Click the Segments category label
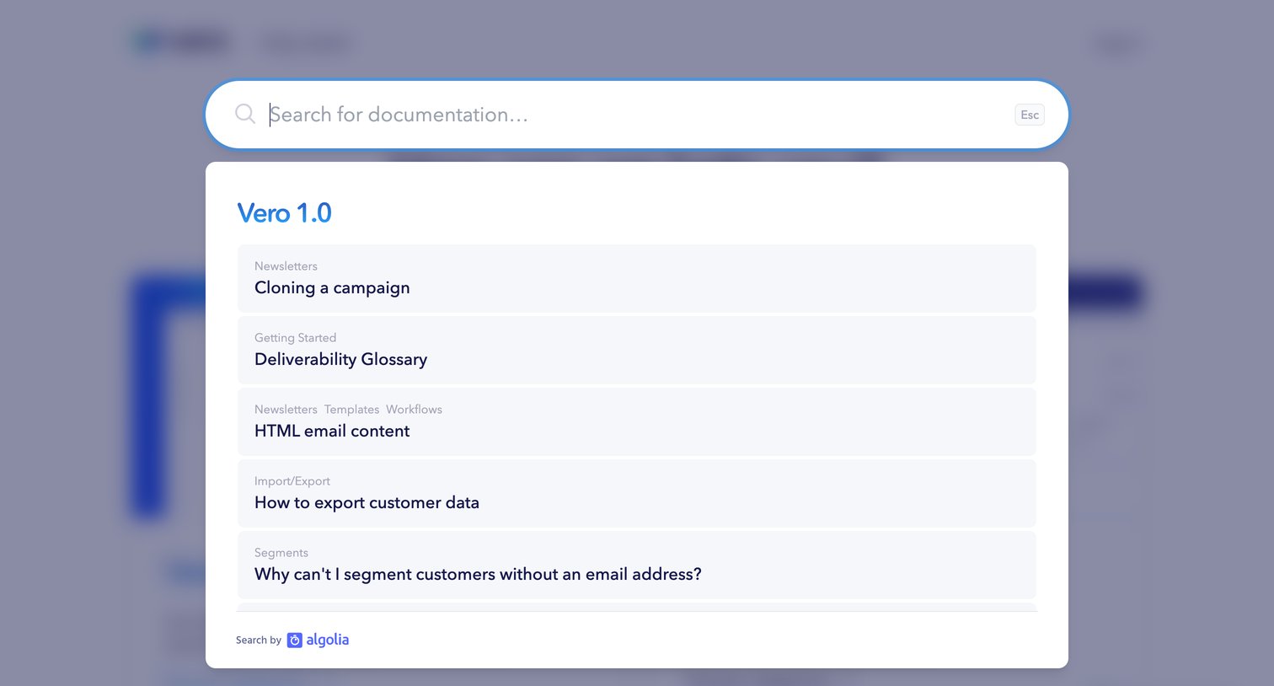This screenshot has width=1274, height=686. tap(281, 553)
